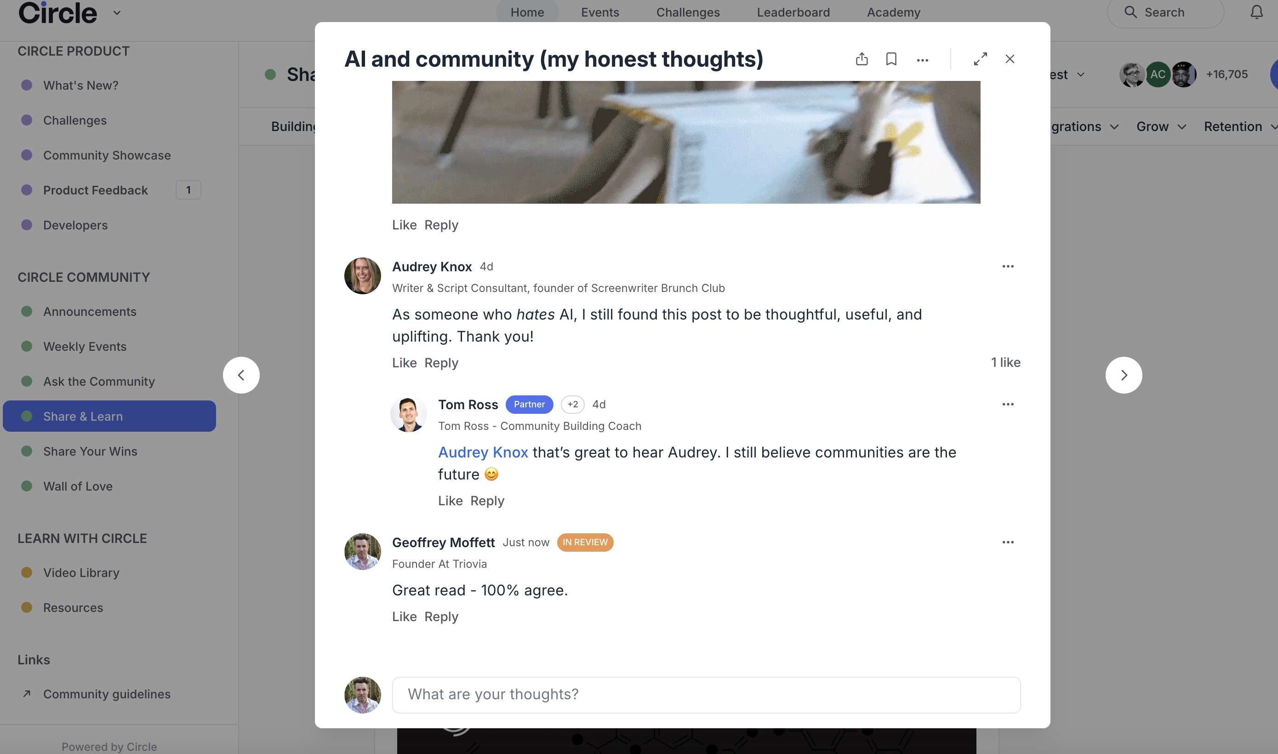Go to next post arrow
Image resolution: width=1278 pixels, height=754 pixels.
click(1124, 375)
